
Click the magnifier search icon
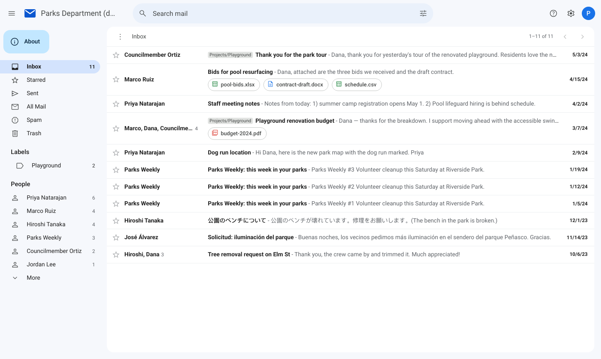[x=143, y=13]
